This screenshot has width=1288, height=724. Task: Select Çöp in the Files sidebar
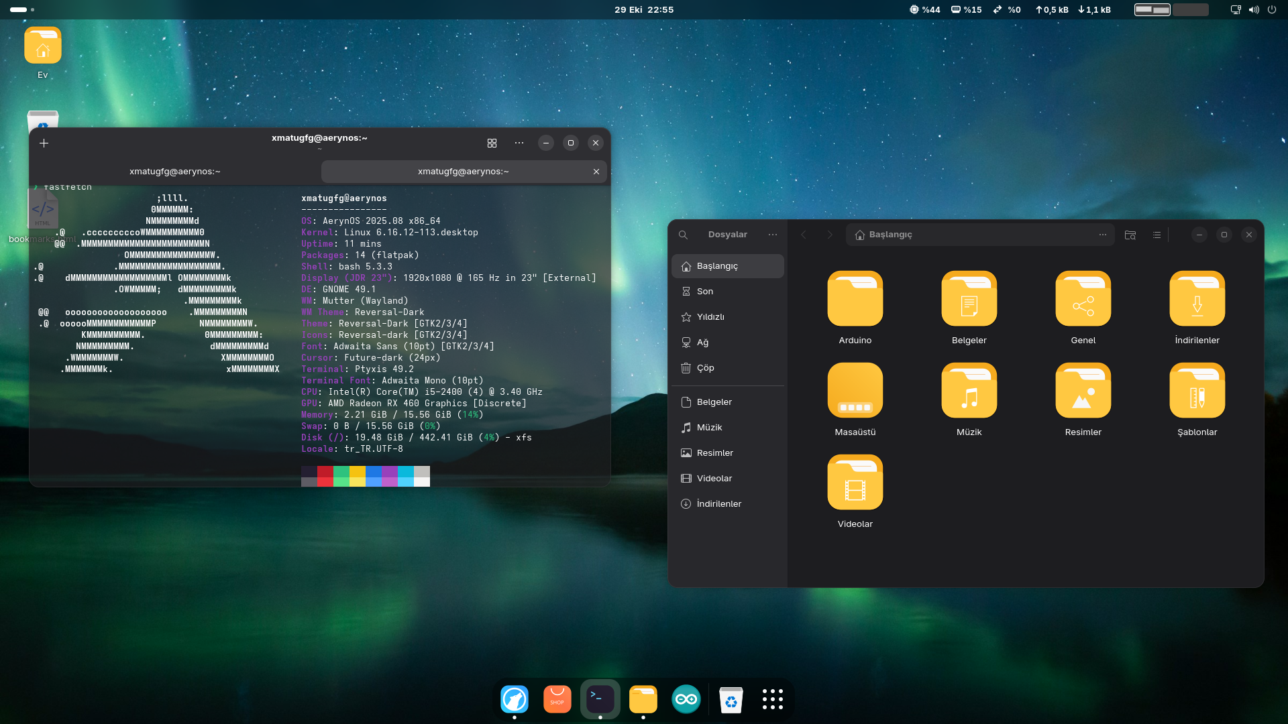click(x=705, y=368)
